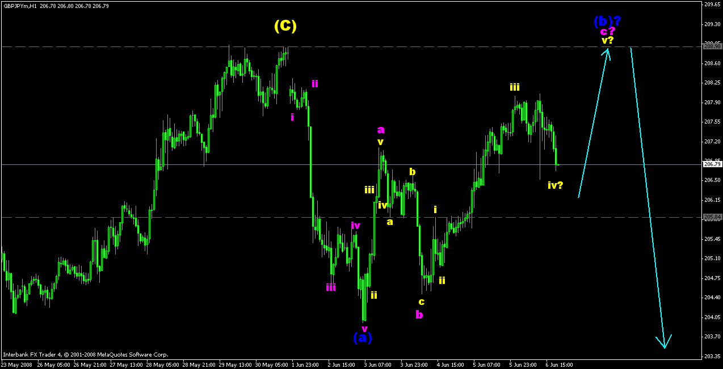
Task: Select the magenta ii wave label
Action: [314, 83]
